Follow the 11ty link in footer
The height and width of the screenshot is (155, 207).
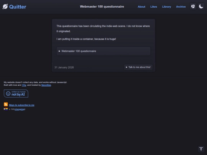pos(24,85)
